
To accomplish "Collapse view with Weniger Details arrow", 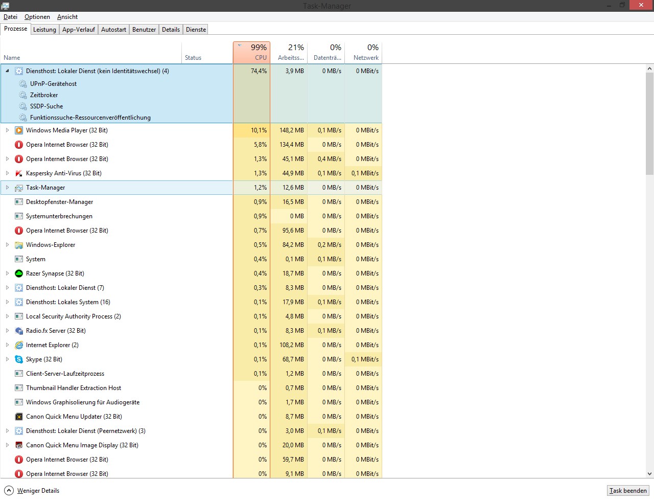I will [x=9, y=490].
